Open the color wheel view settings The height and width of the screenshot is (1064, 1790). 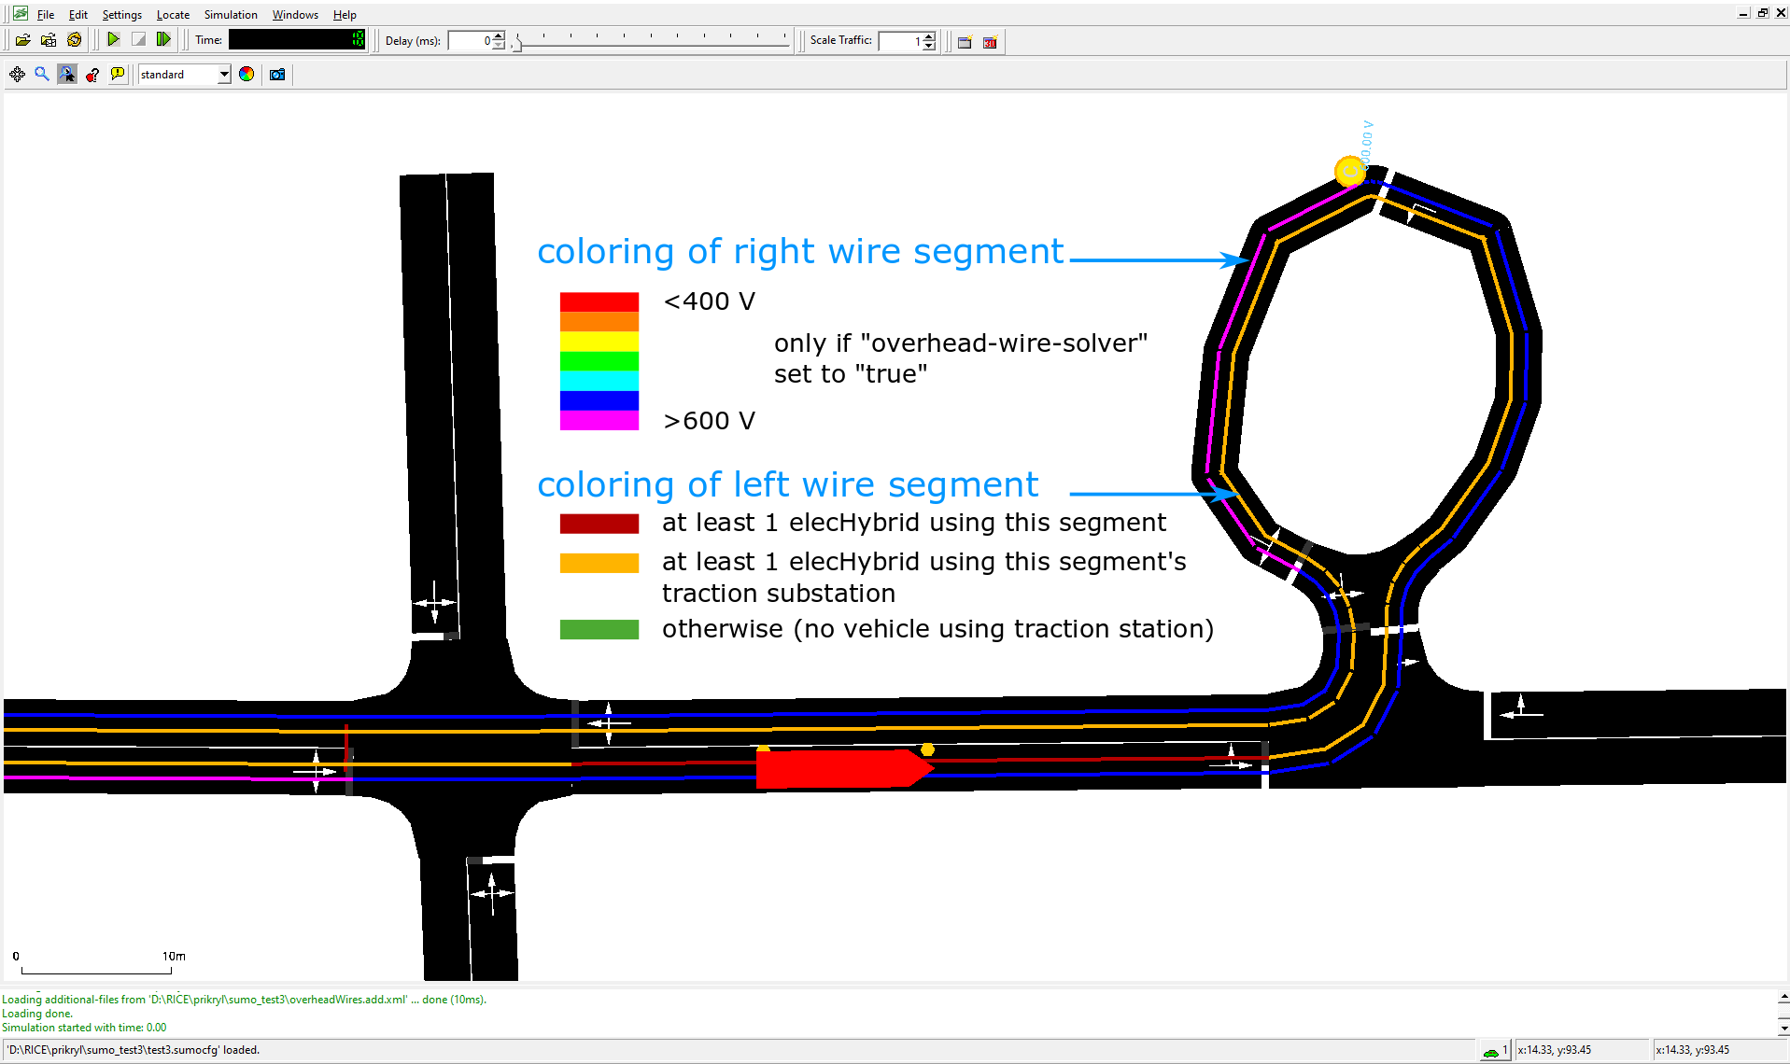[x=247, y=75]
